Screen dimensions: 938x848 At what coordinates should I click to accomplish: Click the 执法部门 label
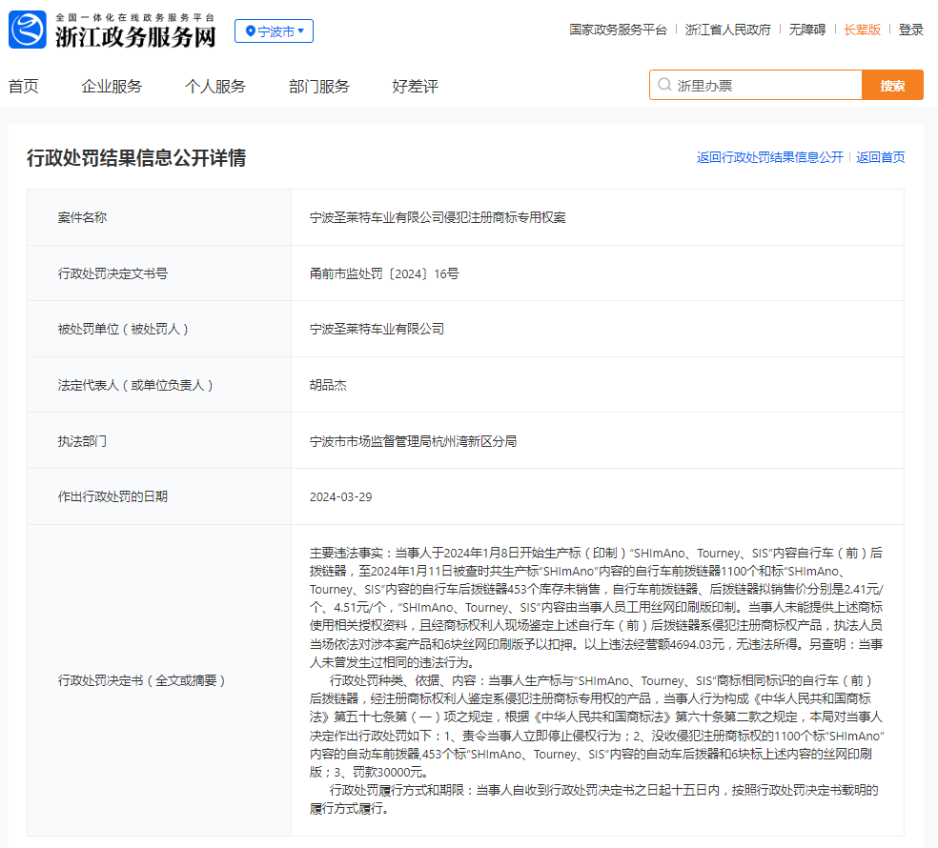click(x=82, y=441)
